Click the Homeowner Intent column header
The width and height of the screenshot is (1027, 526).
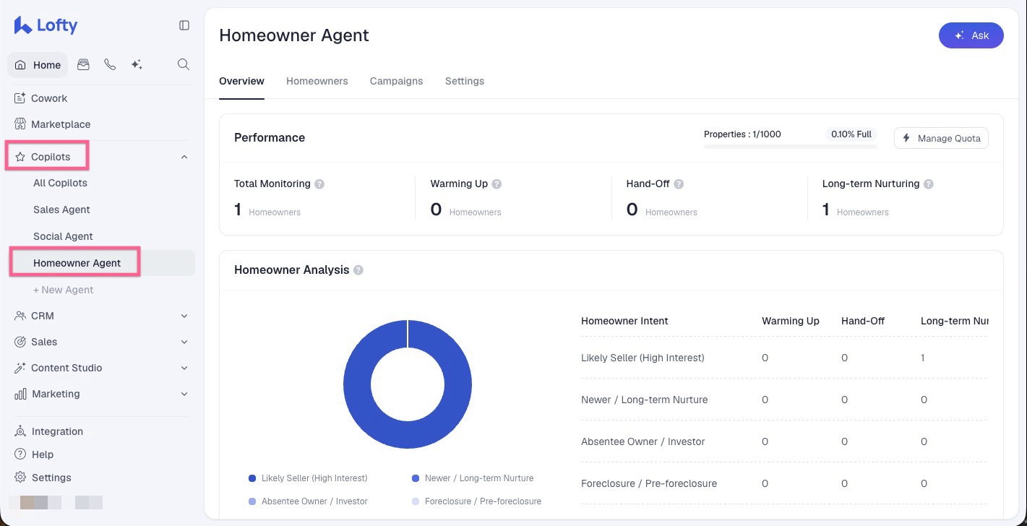click(x=624, y=321)
